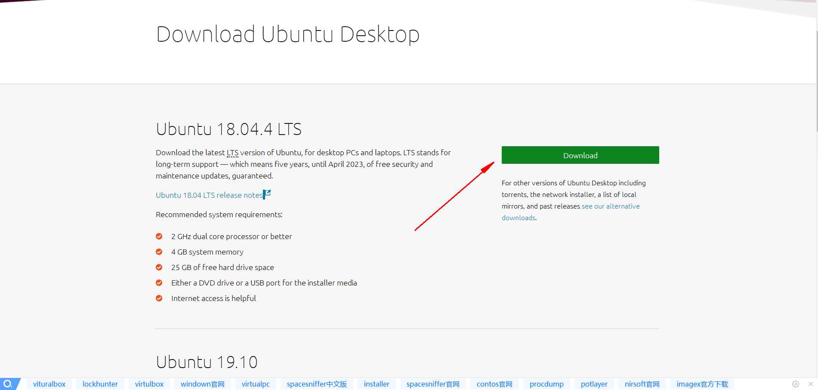The height and width of the screenshot is (390, 818).
Task: Click the Download Ubuntu Desktop title
Action: (x=287, y=34)
